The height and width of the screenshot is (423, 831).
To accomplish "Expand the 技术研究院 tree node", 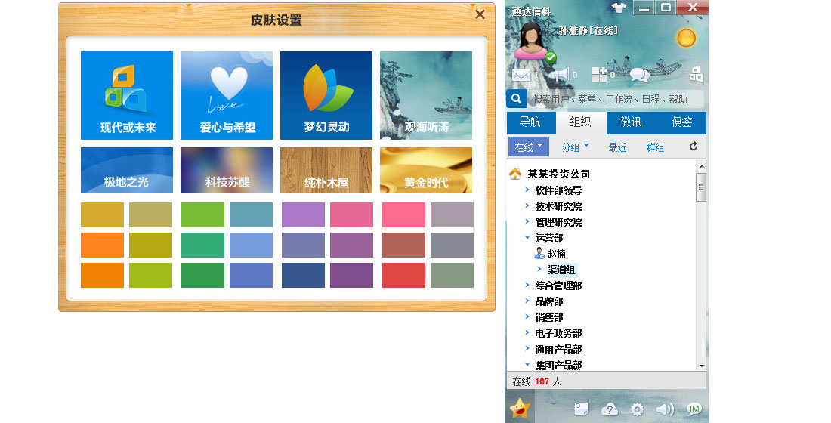I will click(528, 206).
